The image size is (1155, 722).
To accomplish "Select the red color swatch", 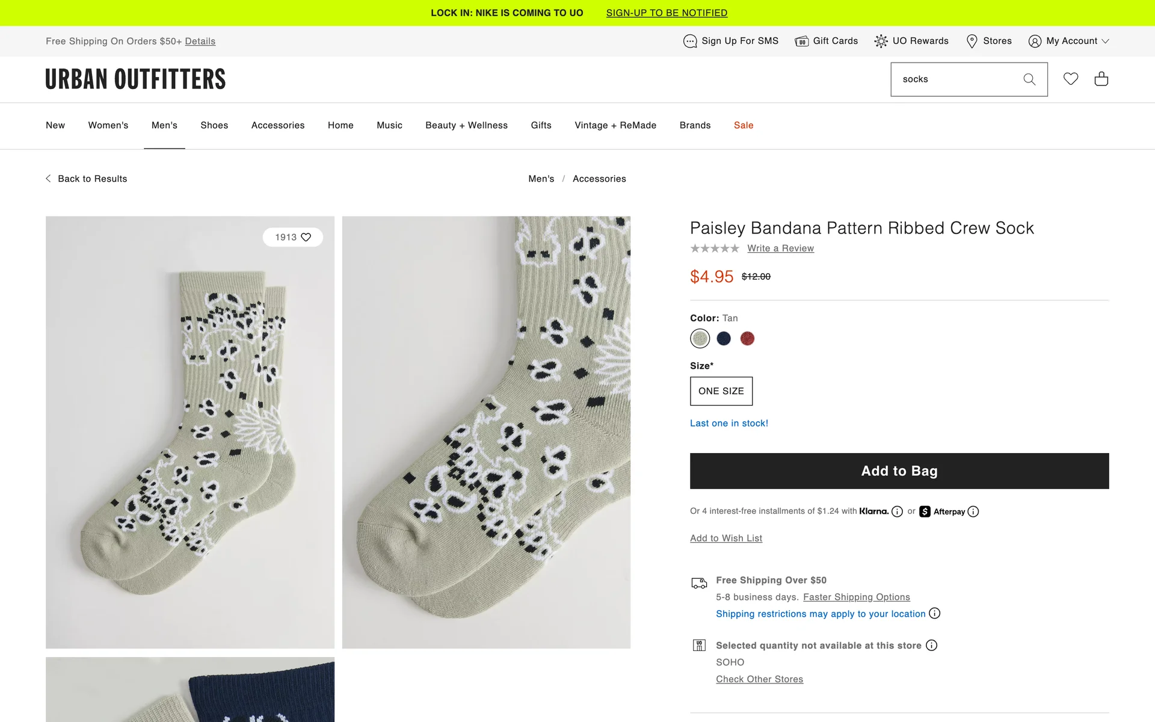I will [747, 339].
